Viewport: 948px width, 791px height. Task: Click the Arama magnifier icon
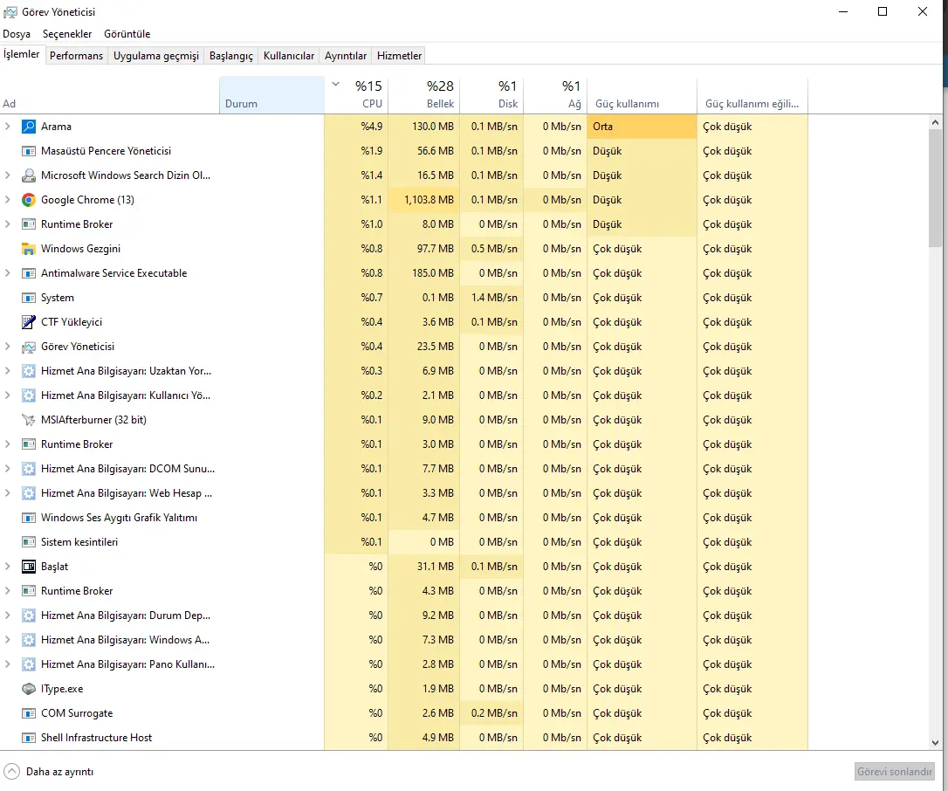click(x=29, y=127)
